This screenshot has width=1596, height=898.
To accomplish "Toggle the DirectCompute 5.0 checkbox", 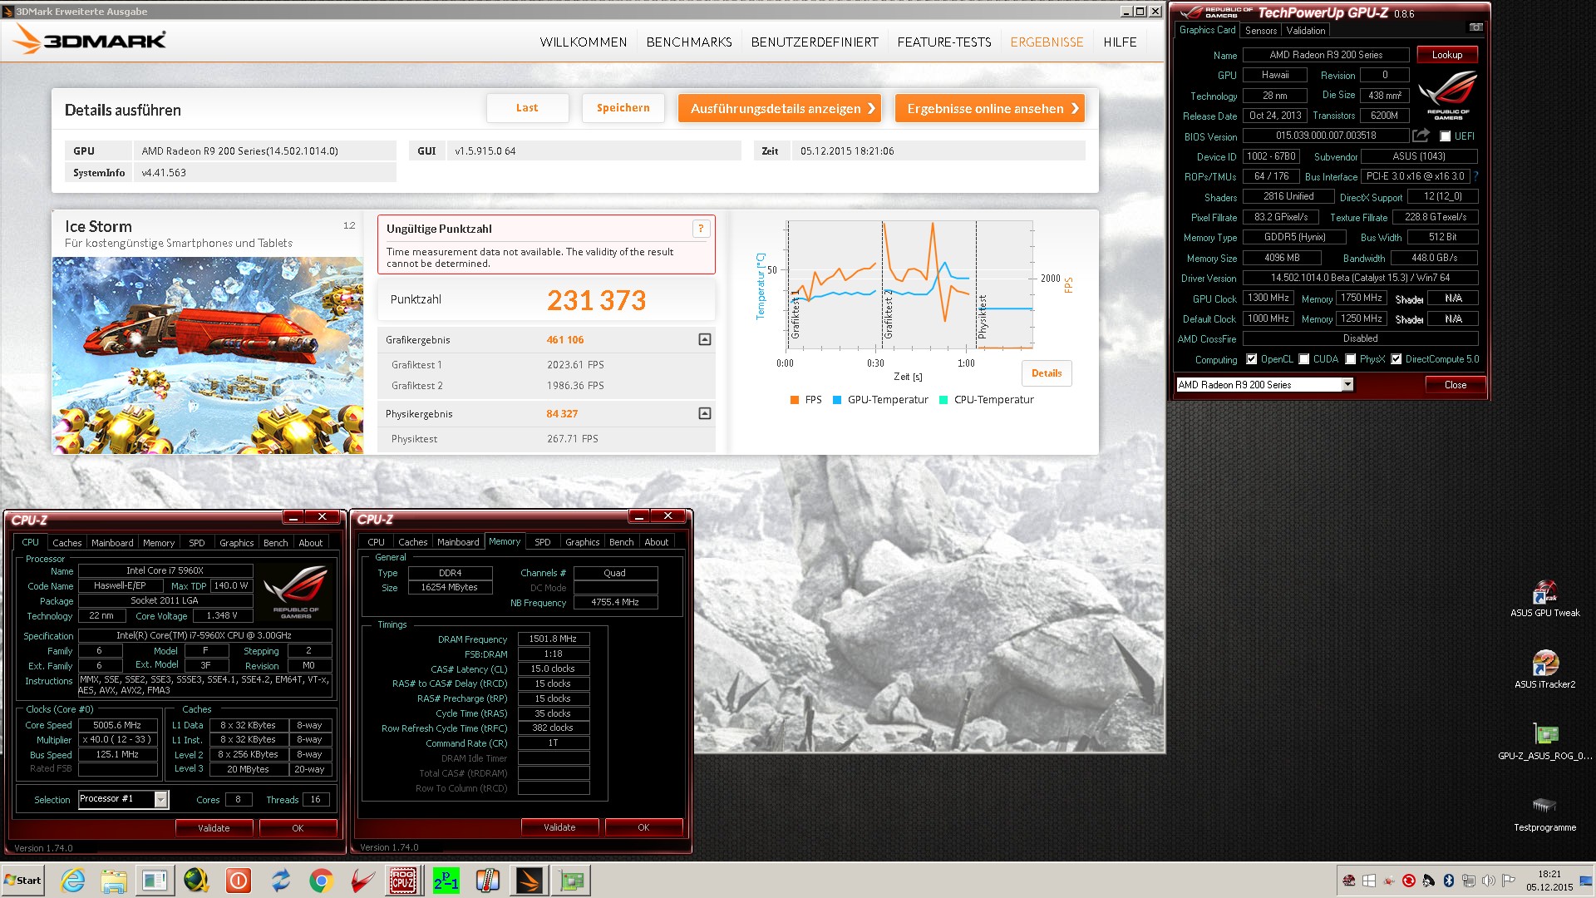I will coord(1396,359).
